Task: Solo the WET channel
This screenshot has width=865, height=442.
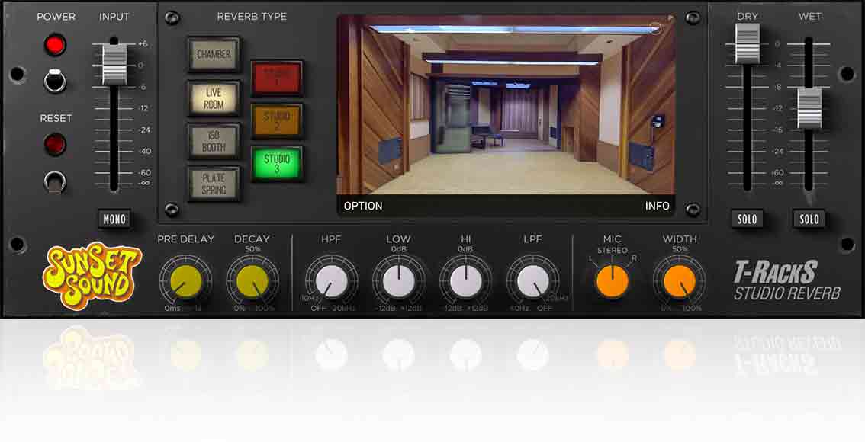Action: pyautogui.click(x=809, y=219)
